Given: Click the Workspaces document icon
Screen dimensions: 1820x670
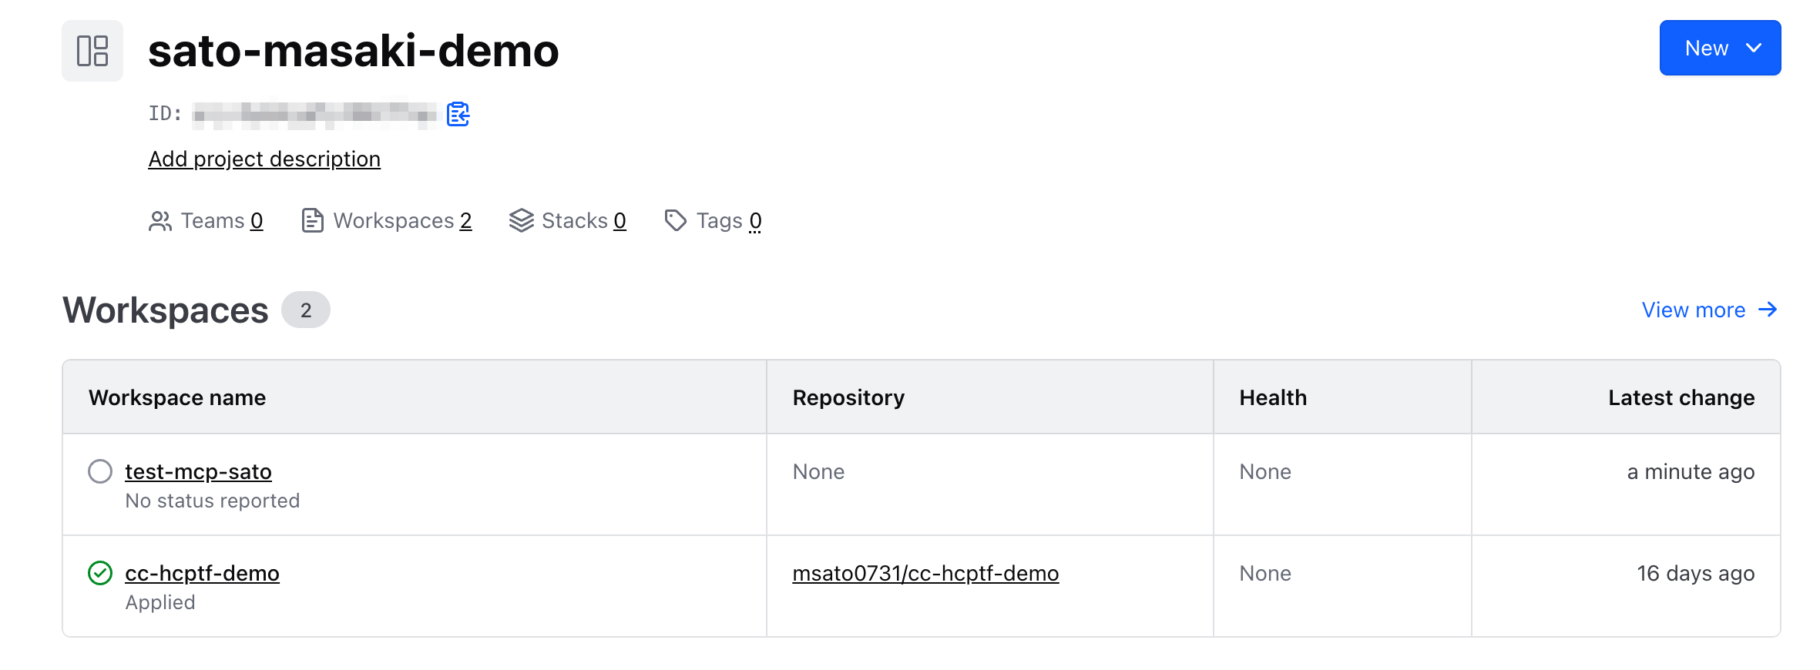Looking at the screenshot, I should [312, 221].
